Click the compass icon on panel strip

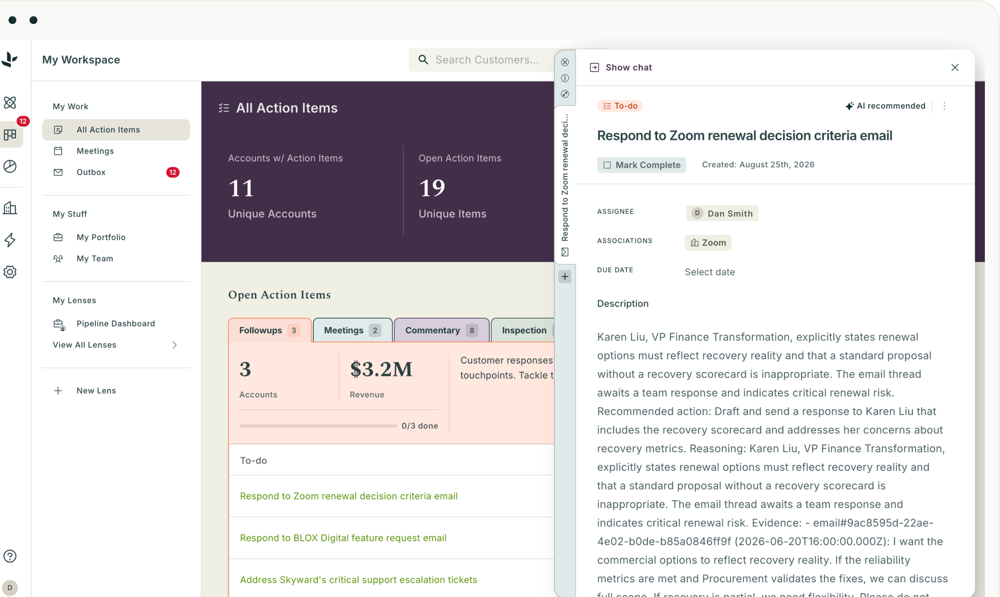click(565, 94)
